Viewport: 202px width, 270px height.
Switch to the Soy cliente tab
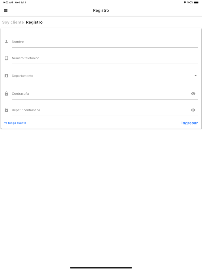point(13,22)
